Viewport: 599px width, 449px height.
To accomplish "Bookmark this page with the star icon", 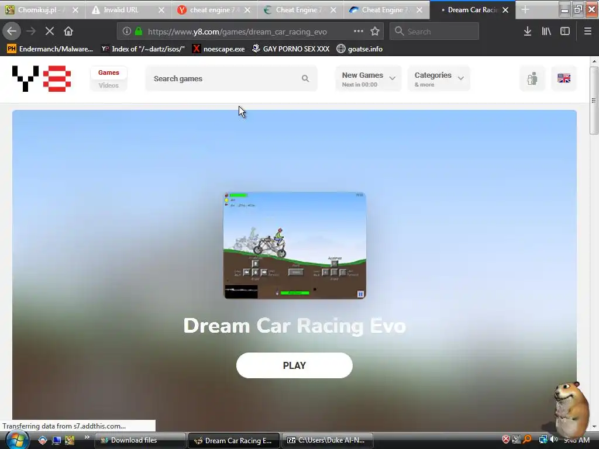I will coord(375,32).
